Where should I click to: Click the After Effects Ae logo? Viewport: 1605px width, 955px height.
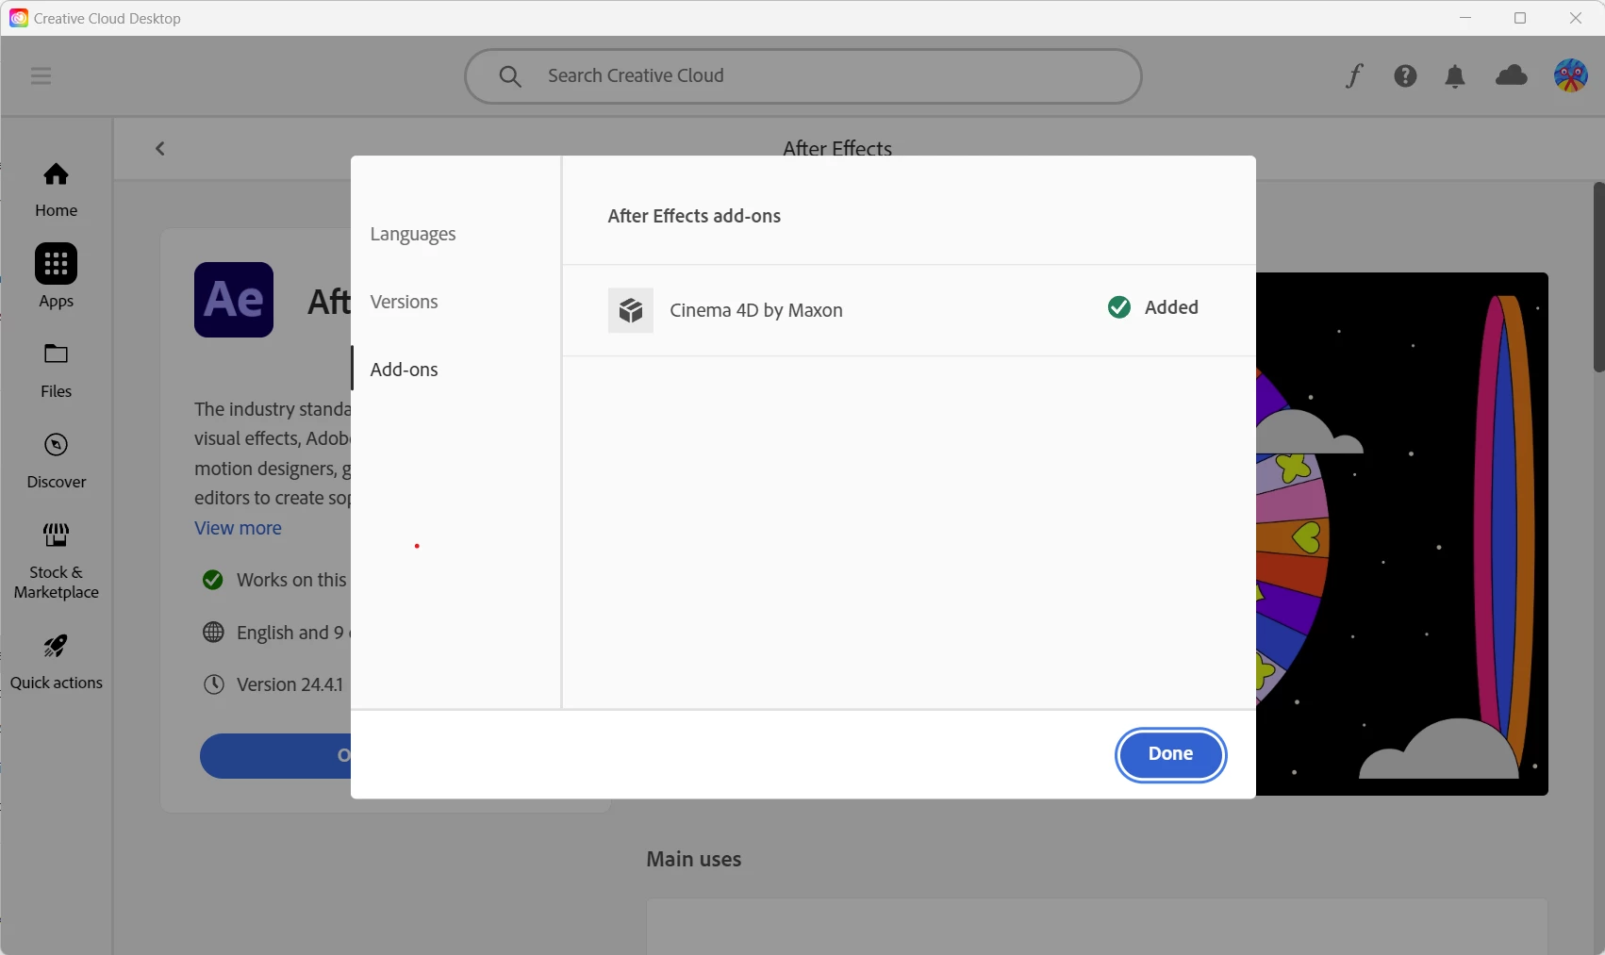234,300
